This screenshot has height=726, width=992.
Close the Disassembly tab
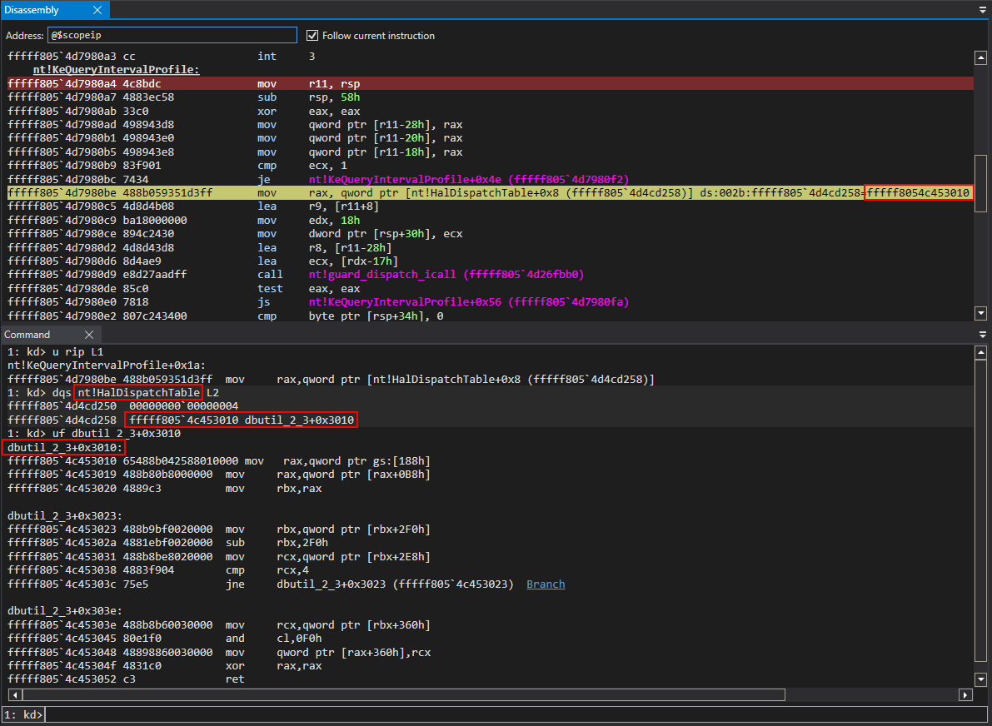pyautogui.click(x=97, y=10)
